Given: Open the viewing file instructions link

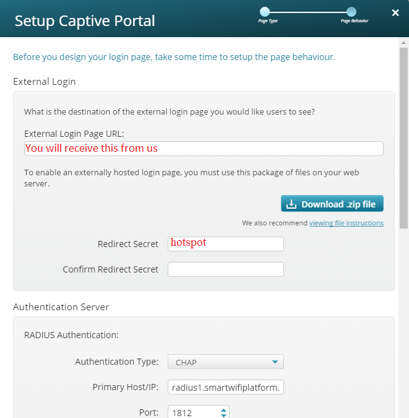Looking at the screenshot, I should (346, 223).
